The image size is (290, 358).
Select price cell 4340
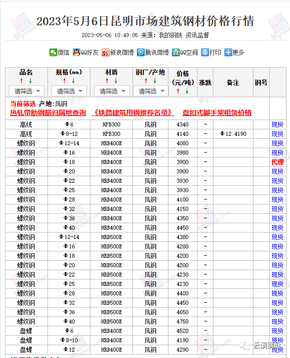[x=182, y=124]
